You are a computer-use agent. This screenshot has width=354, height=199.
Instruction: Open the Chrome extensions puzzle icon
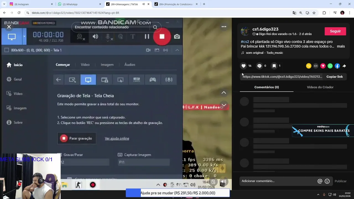tap(324, 13)
